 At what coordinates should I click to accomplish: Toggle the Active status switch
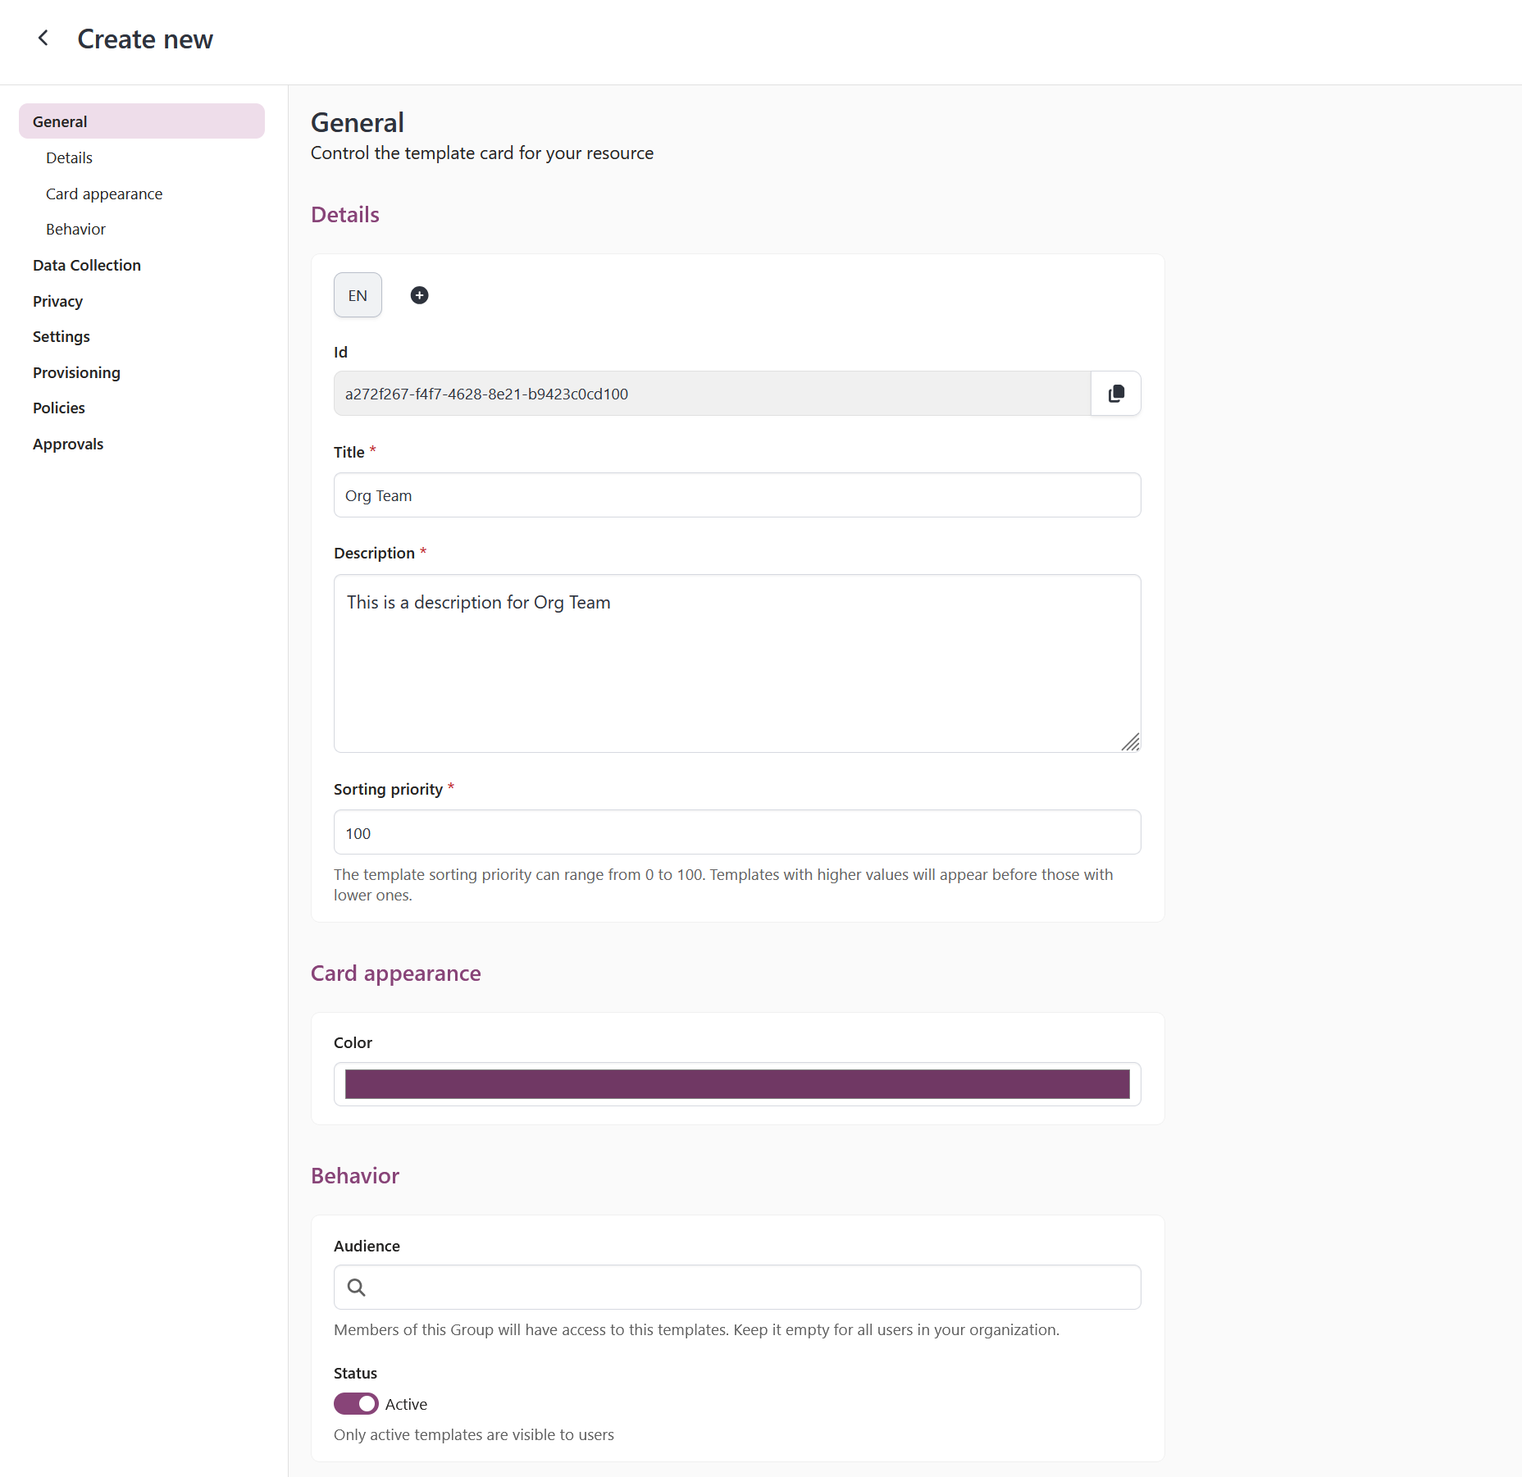tap(356, 1404)
